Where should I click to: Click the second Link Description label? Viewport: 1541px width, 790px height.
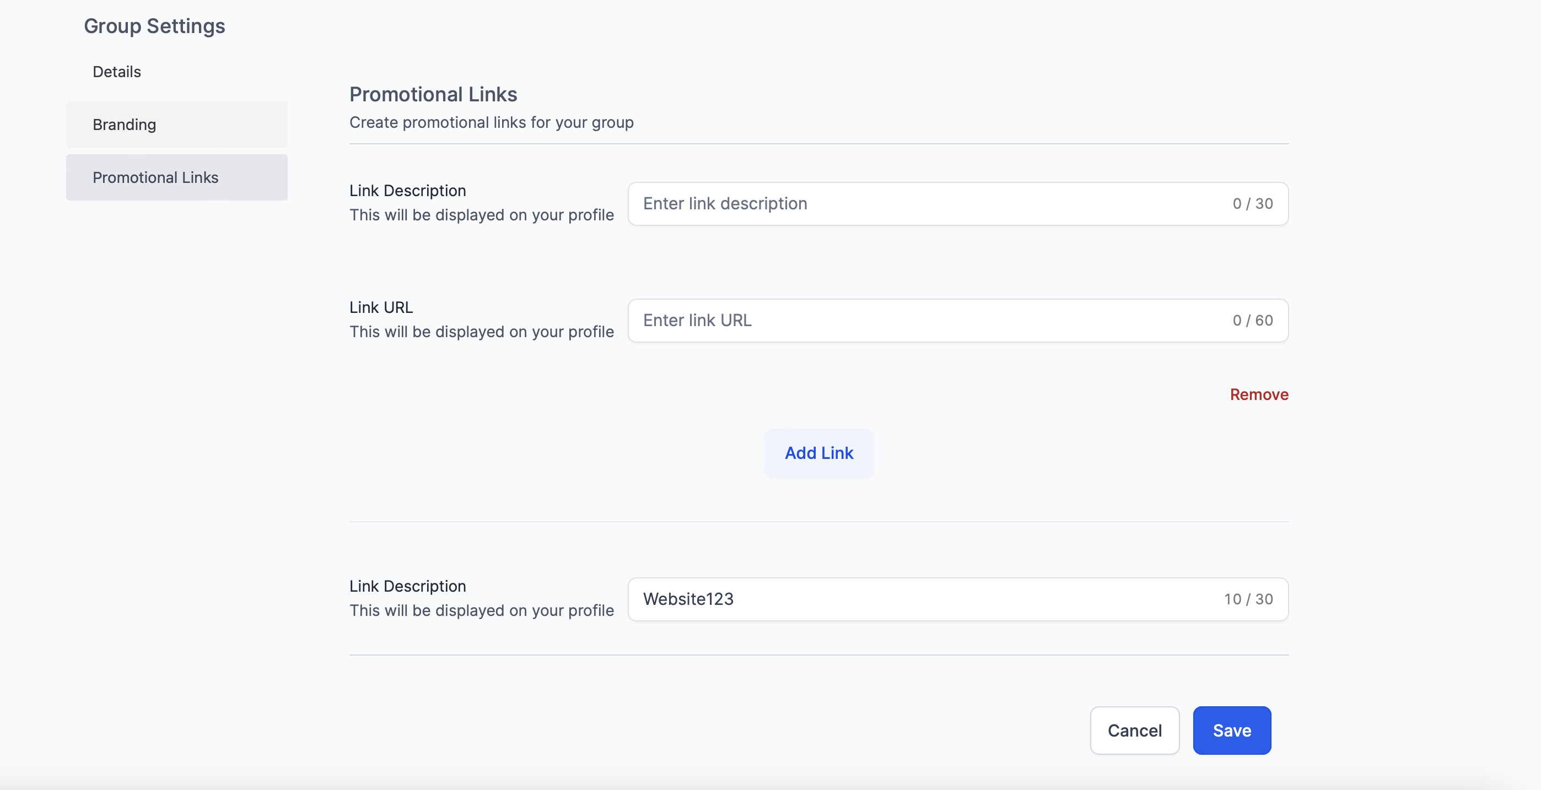(407, 586)
